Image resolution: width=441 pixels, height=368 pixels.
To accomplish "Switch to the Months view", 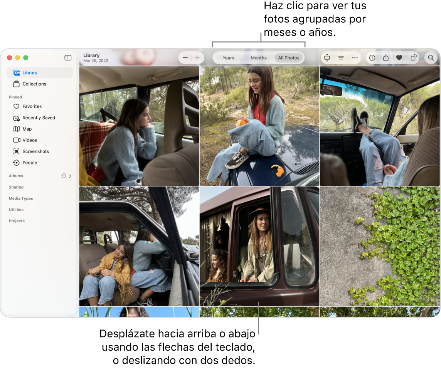I will (x=258, y=58).
